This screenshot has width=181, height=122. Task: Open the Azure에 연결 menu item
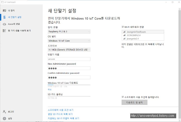tap(21, 24)
